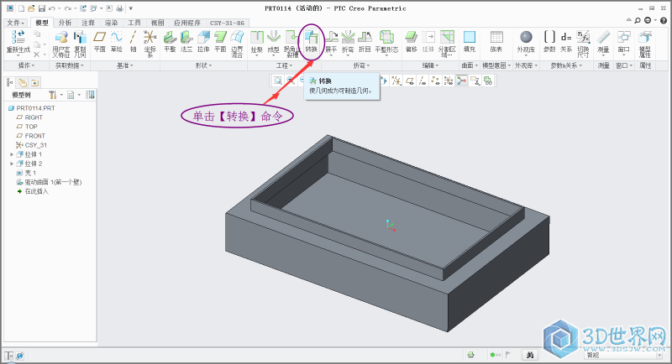Select the 拉伸 (Extrude) tool

click(203, 41)
